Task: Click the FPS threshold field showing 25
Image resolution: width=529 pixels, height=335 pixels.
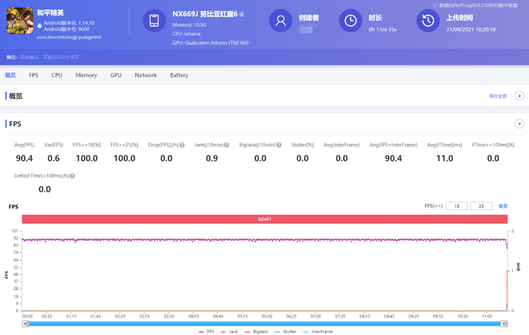Action: point(481,206)
